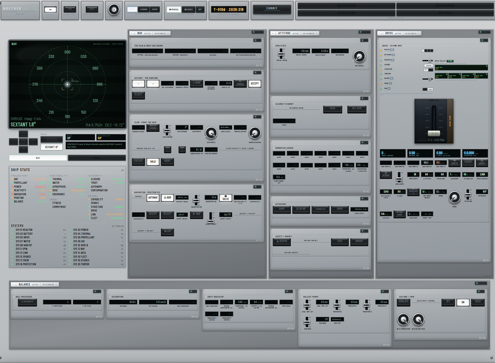Click the main Throttle slider handle
The height and width of the screenshot is (363, 495).
[x=434, y=133]
